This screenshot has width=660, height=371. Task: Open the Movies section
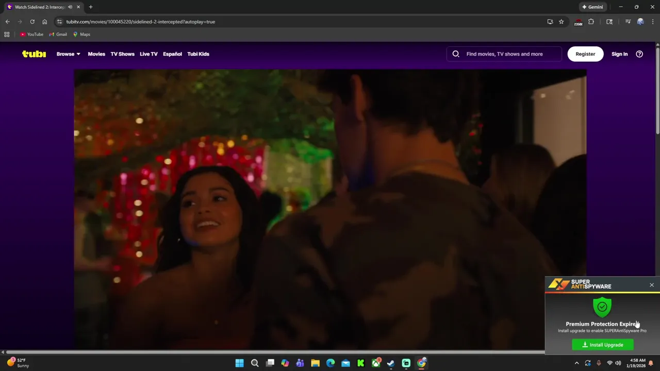(96, 54)
